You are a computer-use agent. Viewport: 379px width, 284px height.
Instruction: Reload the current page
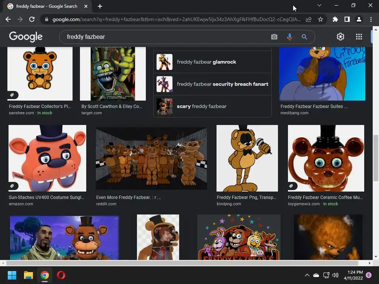[x=32, y=19]
